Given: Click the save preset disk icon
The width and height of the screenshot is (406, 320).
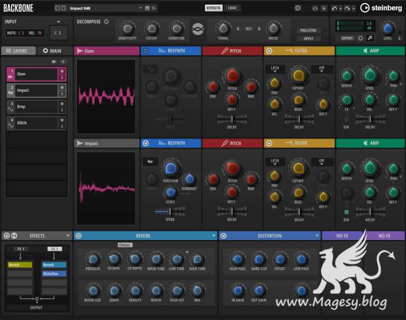Looking at the screenshot, I should coord(148,8).
